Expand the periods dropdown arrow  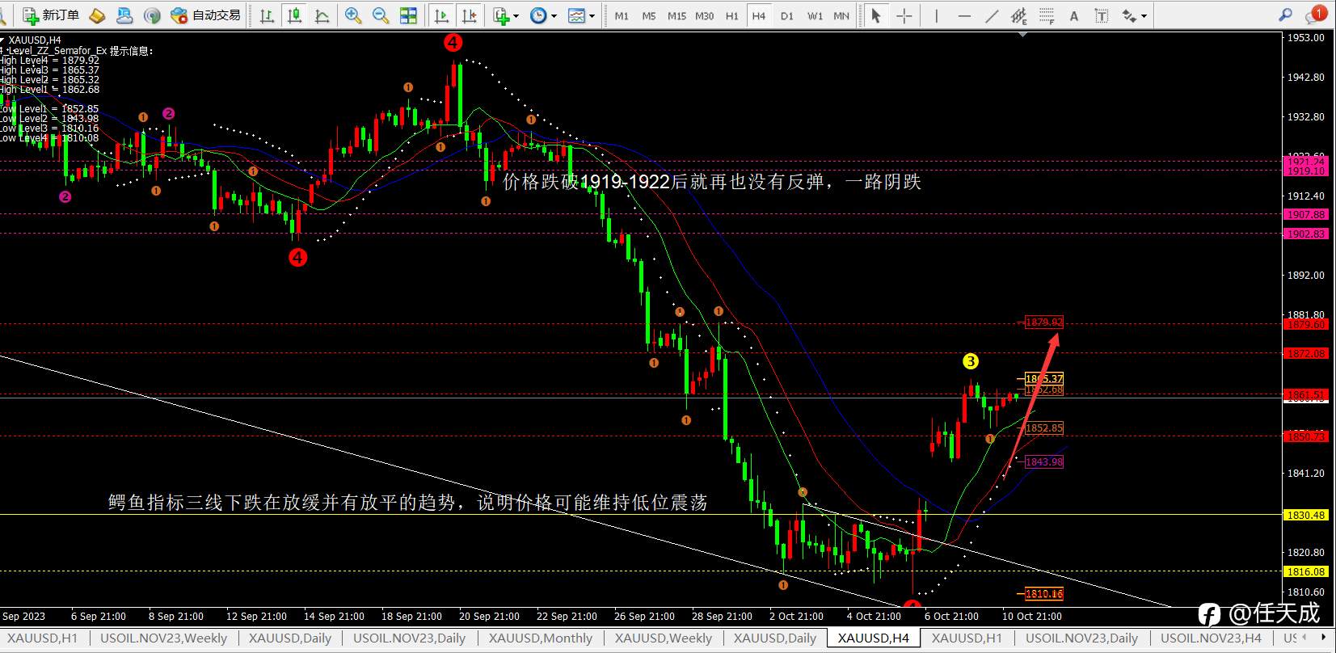coord(554,15)
